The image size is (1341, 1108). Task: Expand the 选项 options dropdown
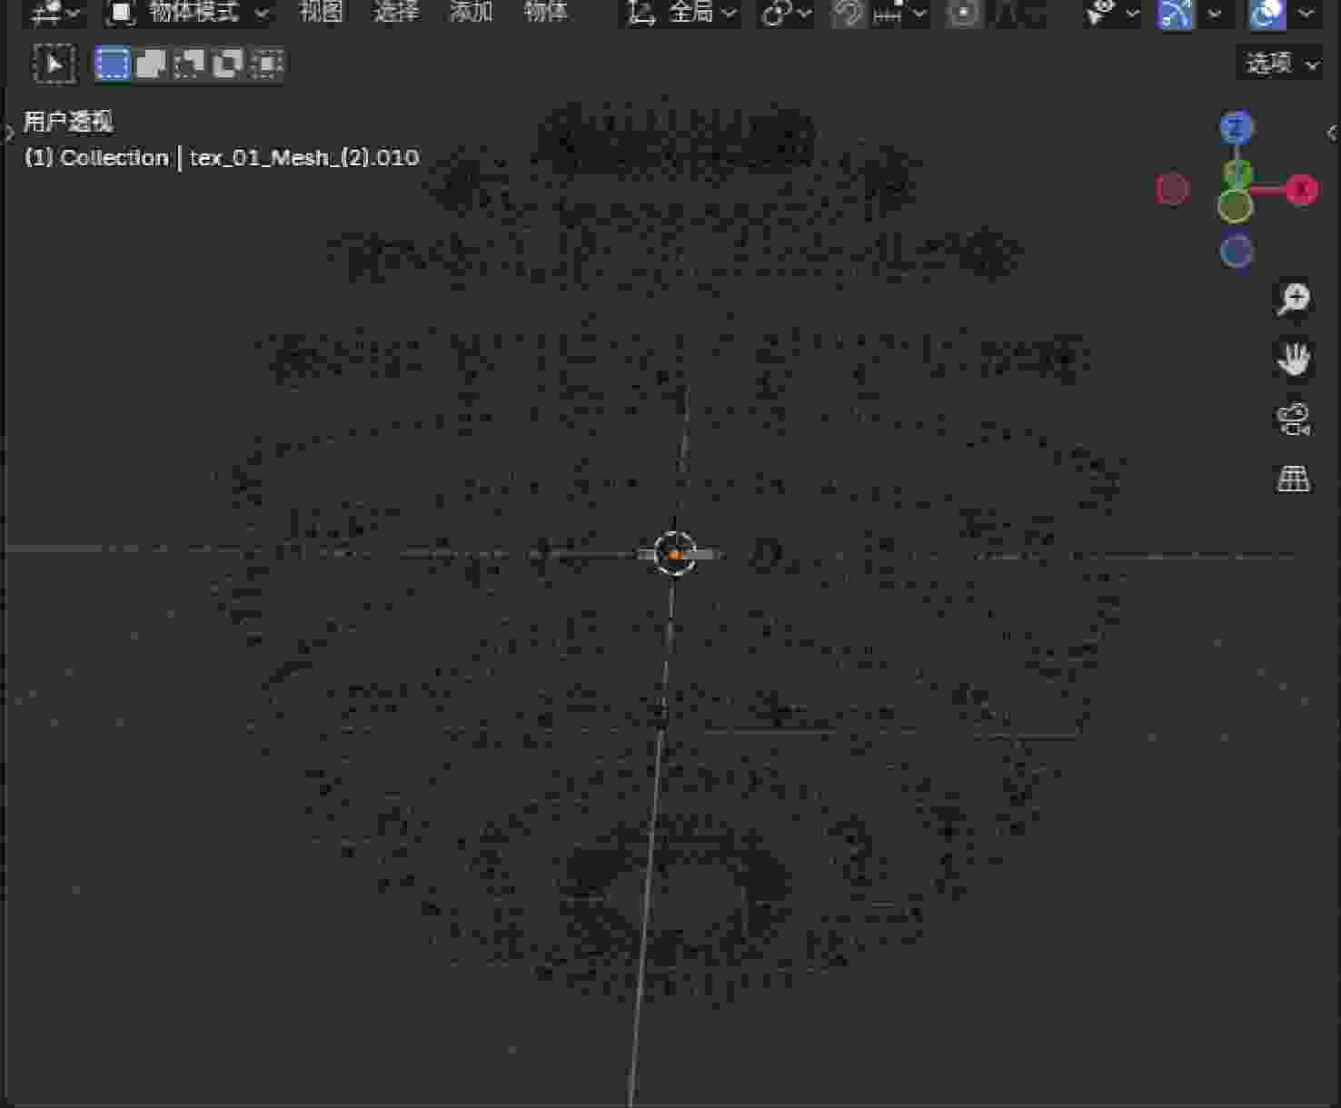pos(1281,64)
